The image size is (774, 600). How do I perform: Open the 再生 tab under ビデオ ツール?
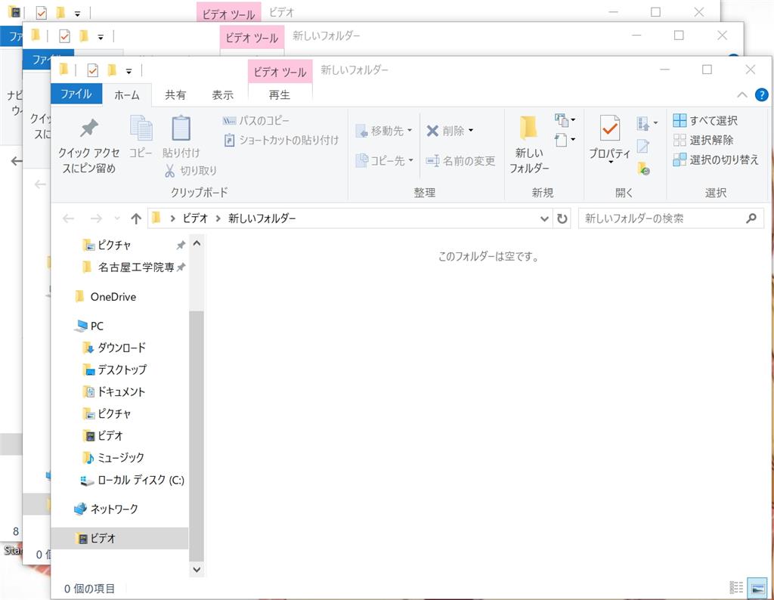click(x=280, y=94)
